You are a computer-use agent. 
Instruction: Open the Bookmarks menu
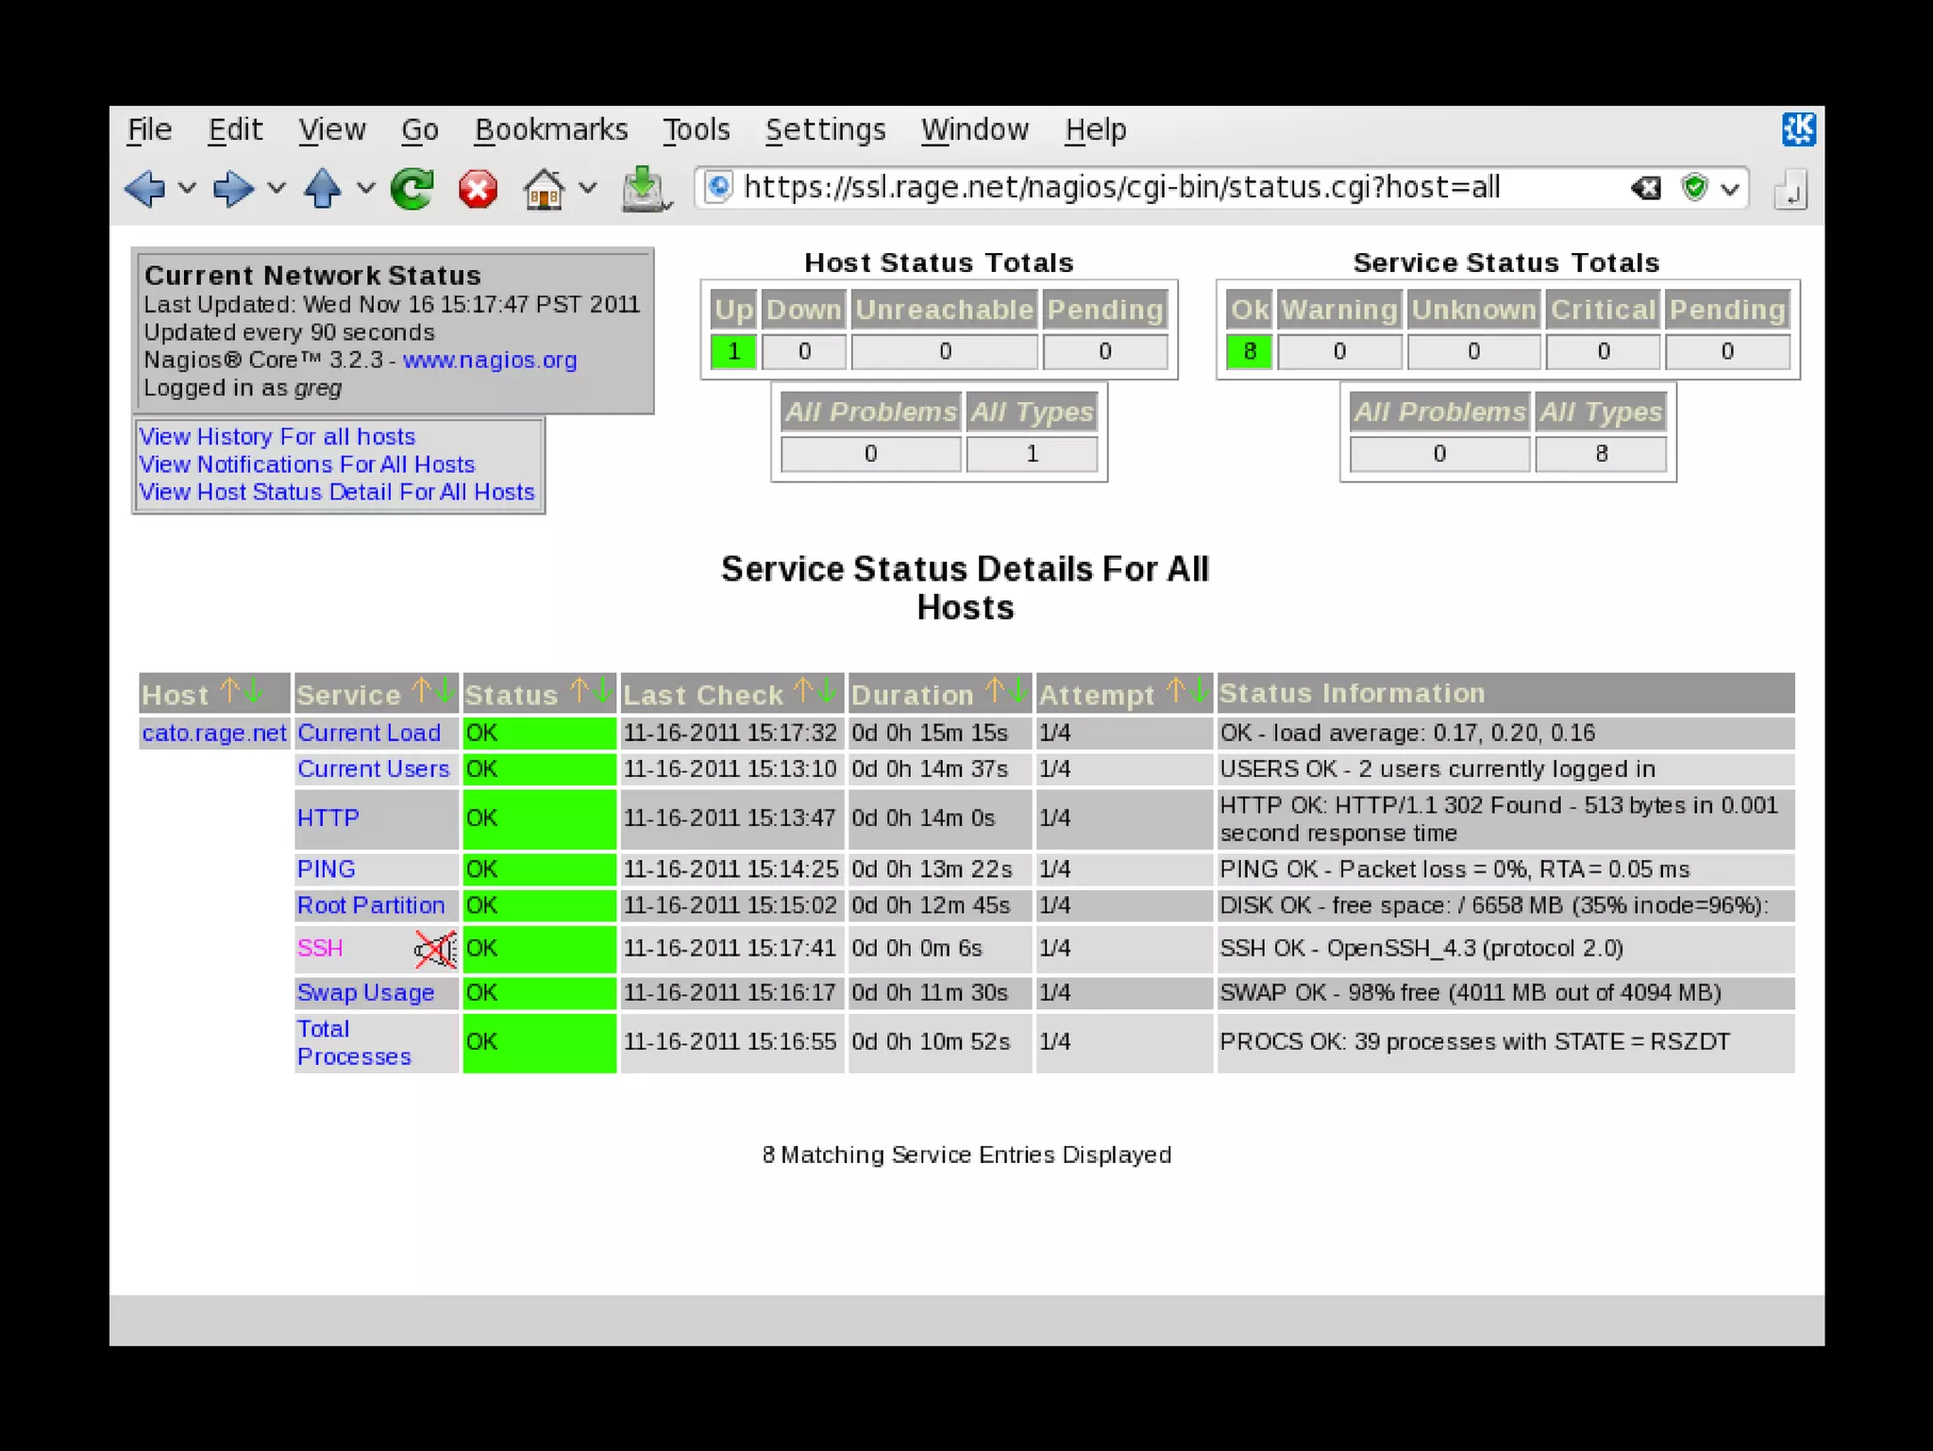pos(551,129)
